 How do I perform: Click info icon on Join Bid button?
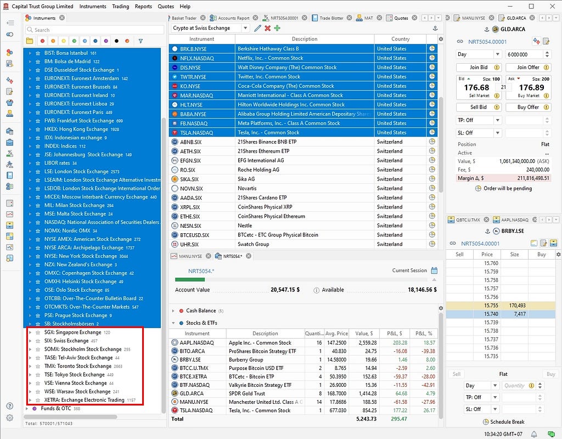(x=497, y=67)
